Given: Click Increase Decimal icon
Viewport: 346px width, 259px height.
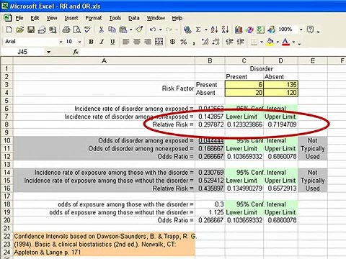Looking at the screenshot, I should (x=205, y=42).
